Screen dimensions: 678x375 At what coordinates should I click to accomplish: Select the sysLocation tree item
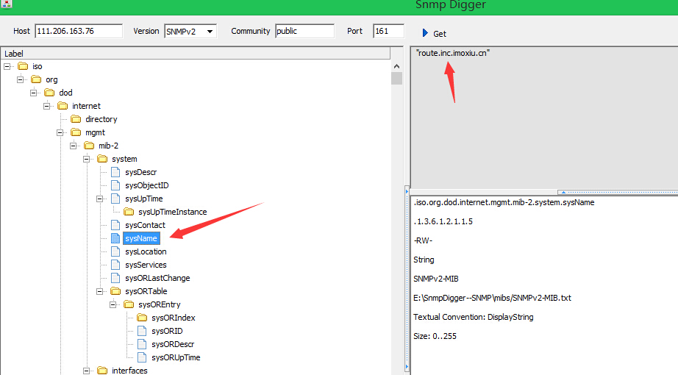[146, 251]
